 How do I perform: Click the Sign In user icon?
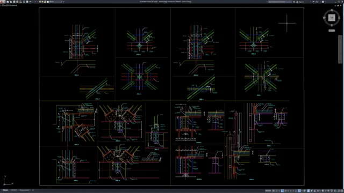[297, 2]
